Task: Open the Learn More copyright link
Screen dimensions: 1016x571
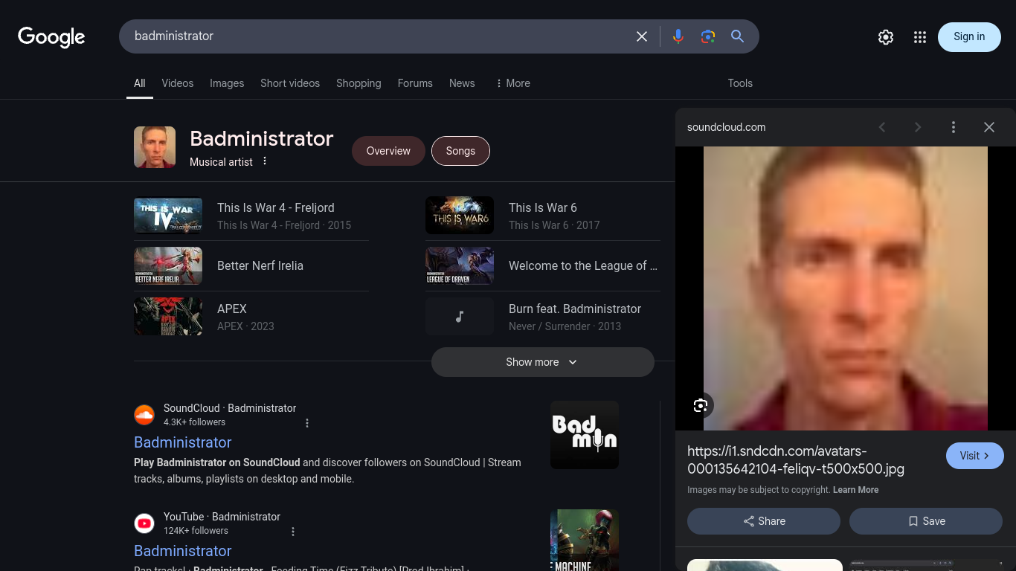Action: click(855, 490)
